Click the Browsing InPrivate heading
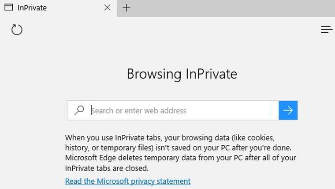The image size is (335, 189). [182, 74]
